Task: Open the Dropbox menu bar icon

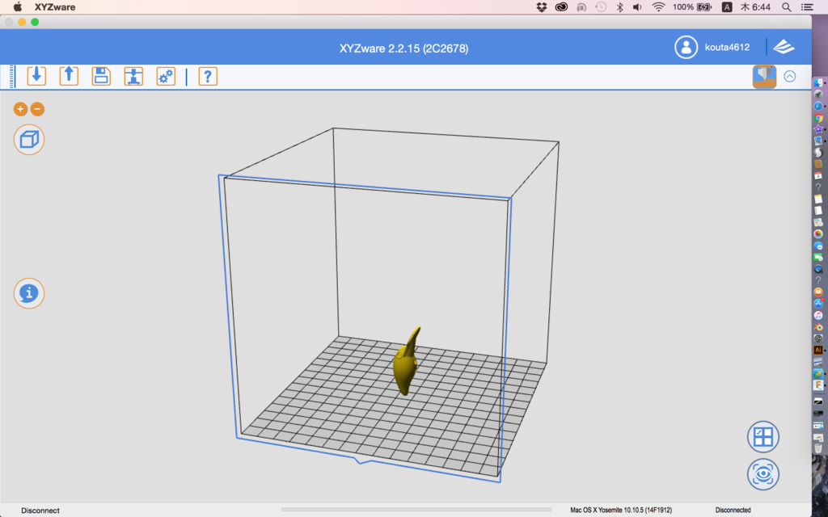Action: tap(541, 6)
